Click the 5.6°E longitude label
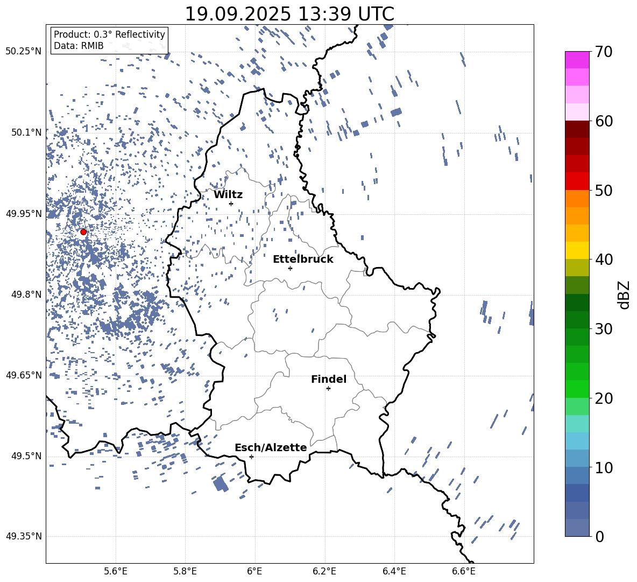637x582 pixels. [x=116, y=571]
